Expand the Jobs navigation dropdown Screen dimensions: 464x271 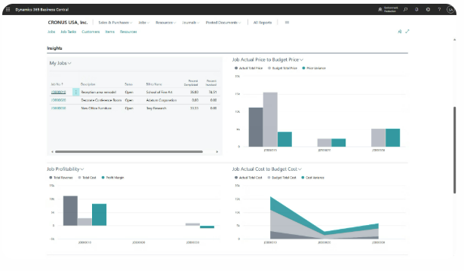[144, 23]
